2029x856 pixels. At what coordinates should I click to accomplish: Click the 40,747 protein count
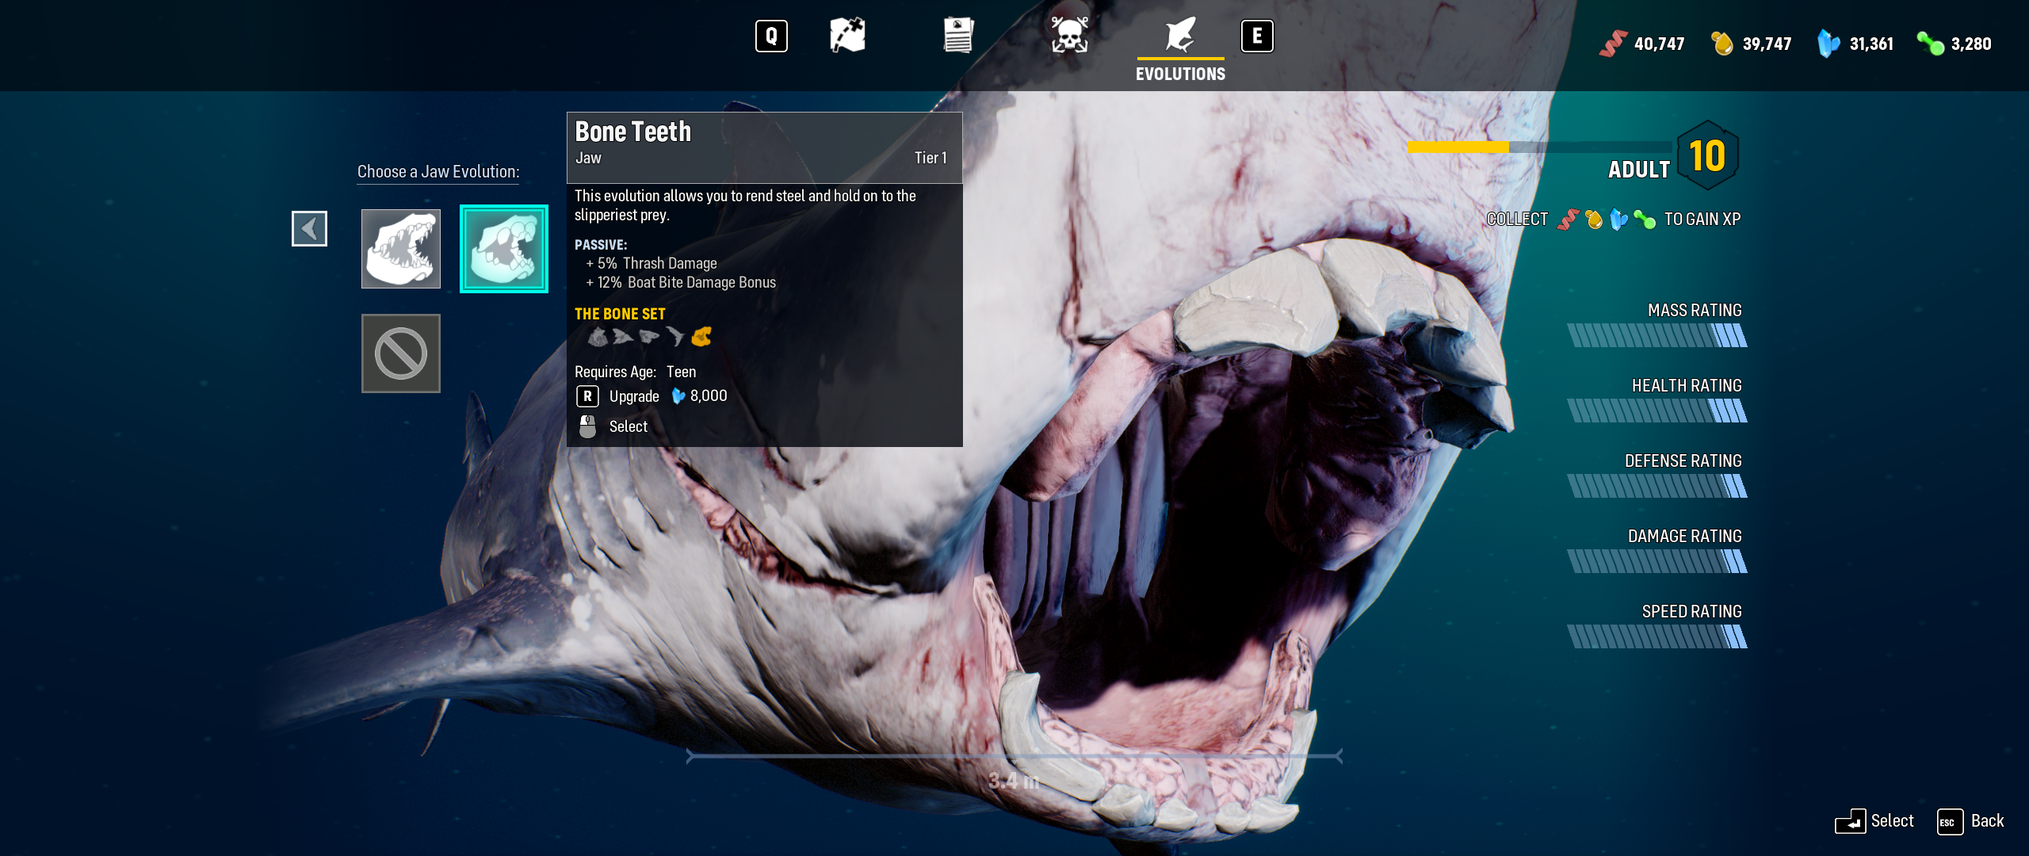click(x=1660, y=44)
